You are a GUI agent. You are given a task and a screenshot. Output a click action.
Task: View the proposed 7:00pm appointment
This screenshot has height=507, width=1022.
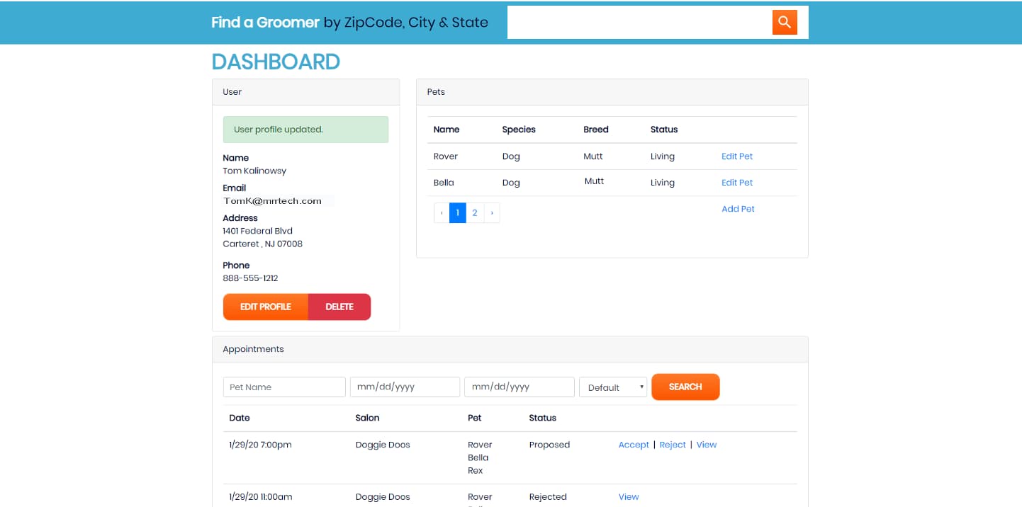pyautogui.click(x=706, y=444)
